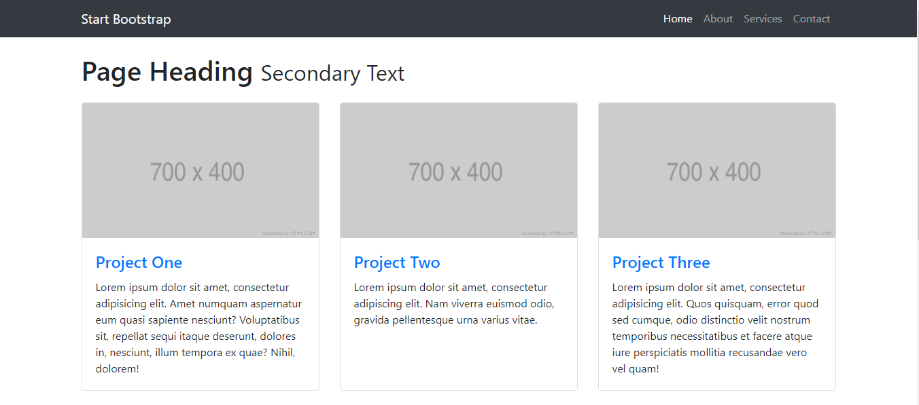Open the Contact navigation link
The height and width of the screenshot is (405, 919).
812,19
